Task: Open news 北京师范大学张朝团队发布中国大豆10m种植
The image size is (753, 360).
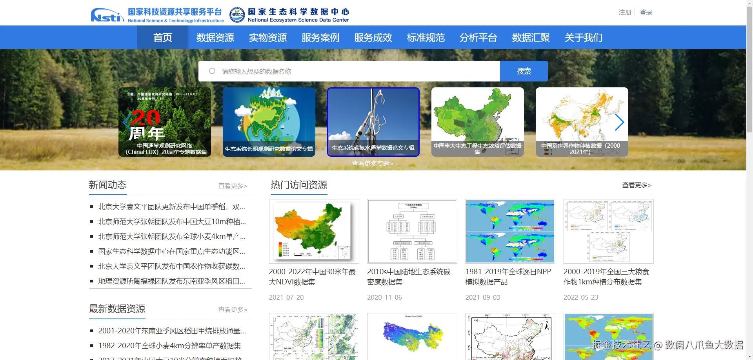Action: coord(172,222)
